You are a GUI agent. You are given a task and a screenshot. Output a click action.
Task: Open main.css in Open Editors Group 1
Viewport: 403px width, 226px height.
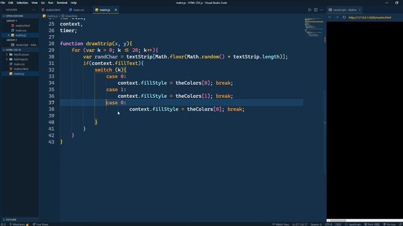click(21, 31)
